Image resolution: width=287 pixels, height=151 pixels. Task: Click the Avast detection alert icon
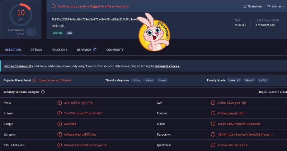pyautogui.click(x=60, y=103)
